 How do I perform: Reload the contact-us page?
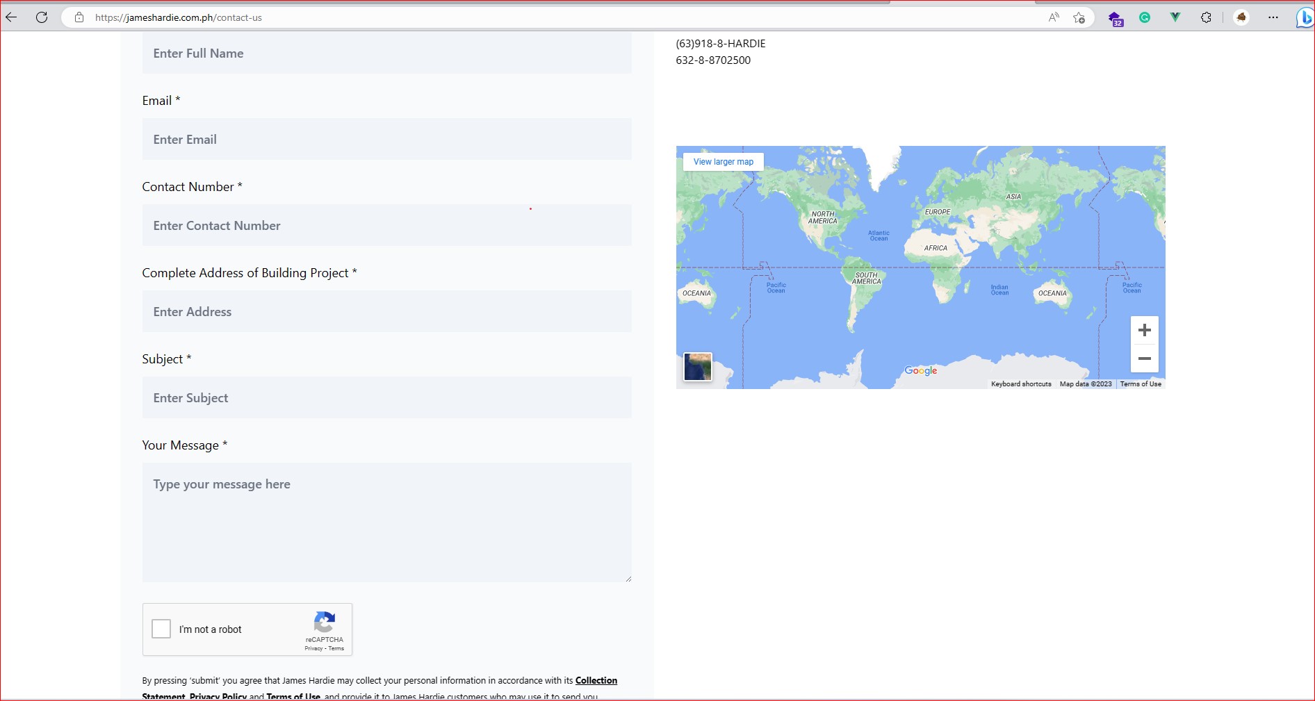coord(42,17)
